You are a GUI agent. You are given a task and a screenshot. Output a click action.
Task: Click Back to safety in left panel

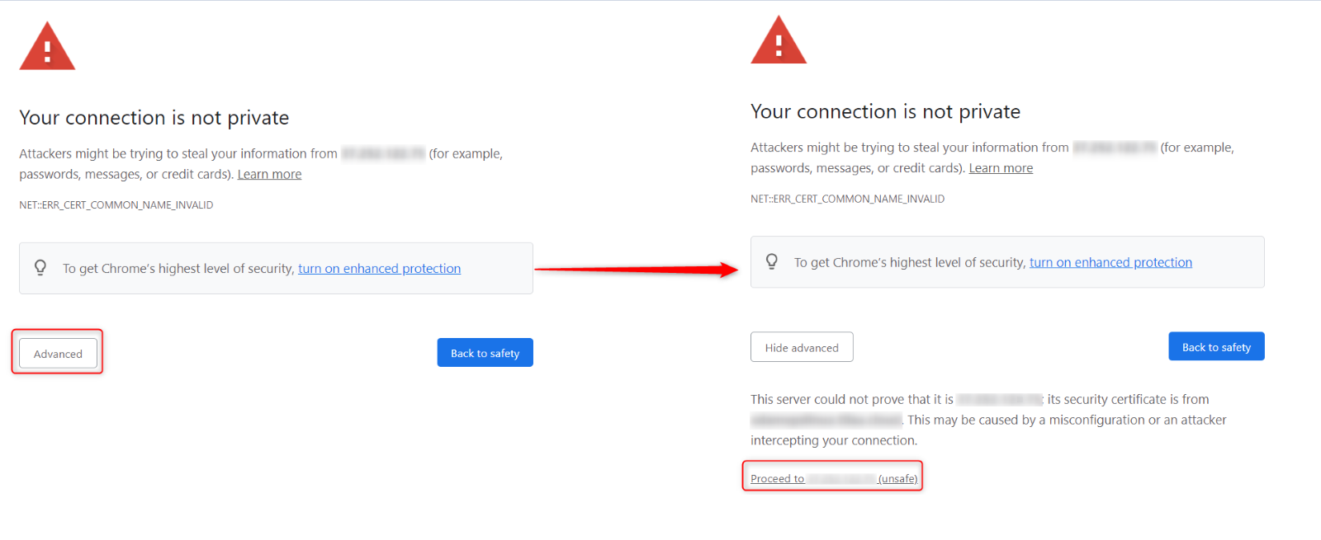485,353
